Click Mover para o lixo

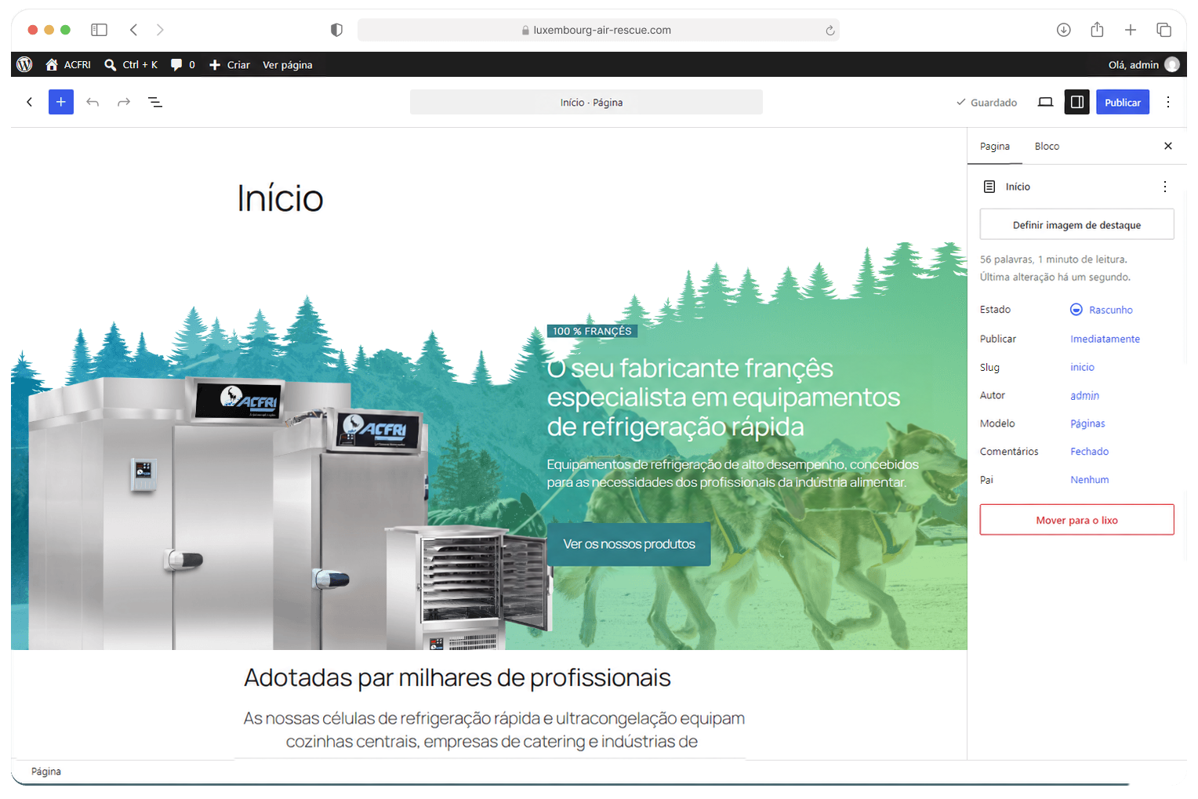tap(1076, 520)
